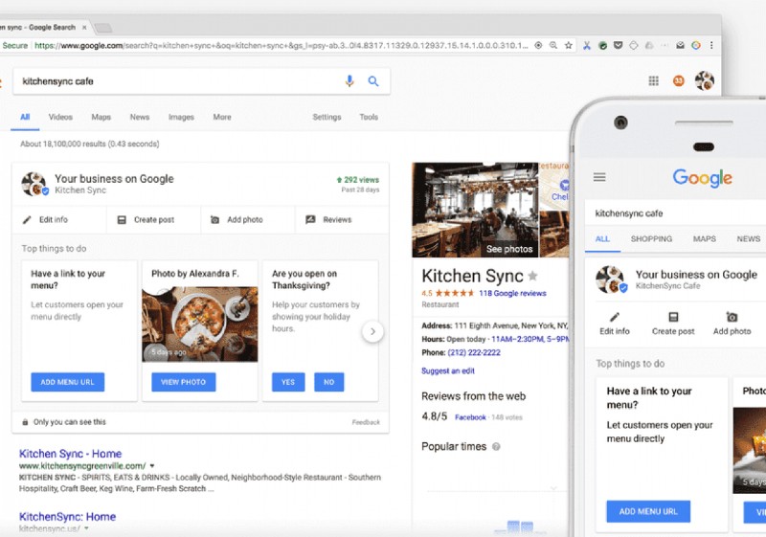
Task: Click the 11AM–2:30PM hours link
Action: (530, 339)
